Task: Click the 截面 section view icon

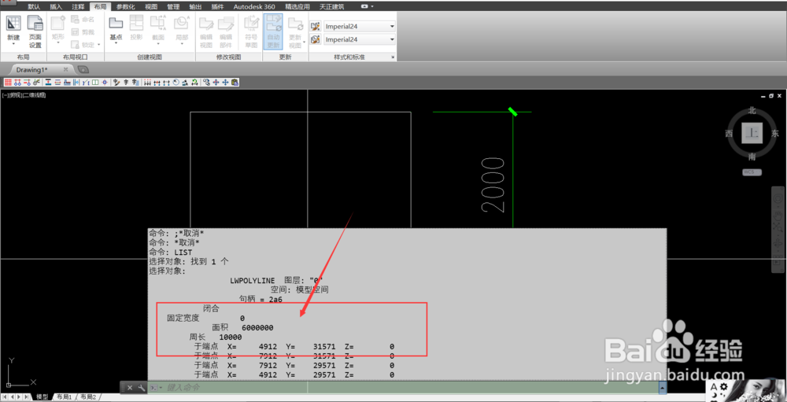Action: point(158,24)
